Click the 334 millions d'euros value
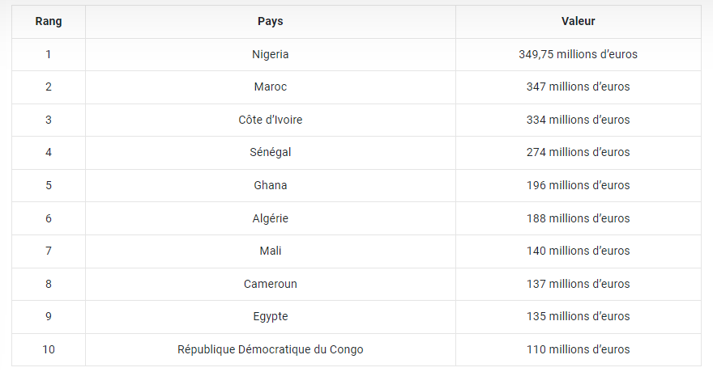This screenshot has height=376, width=713. click(578, 120)
